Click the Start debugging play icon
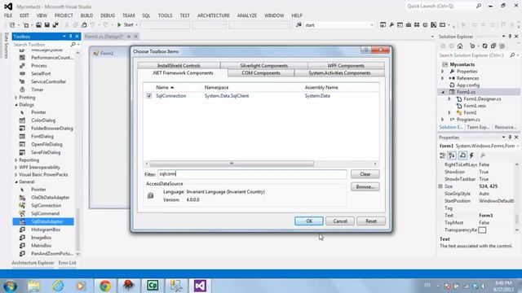Image resolution: width=522 pixels, height=293 pixels. coord(119,25)
